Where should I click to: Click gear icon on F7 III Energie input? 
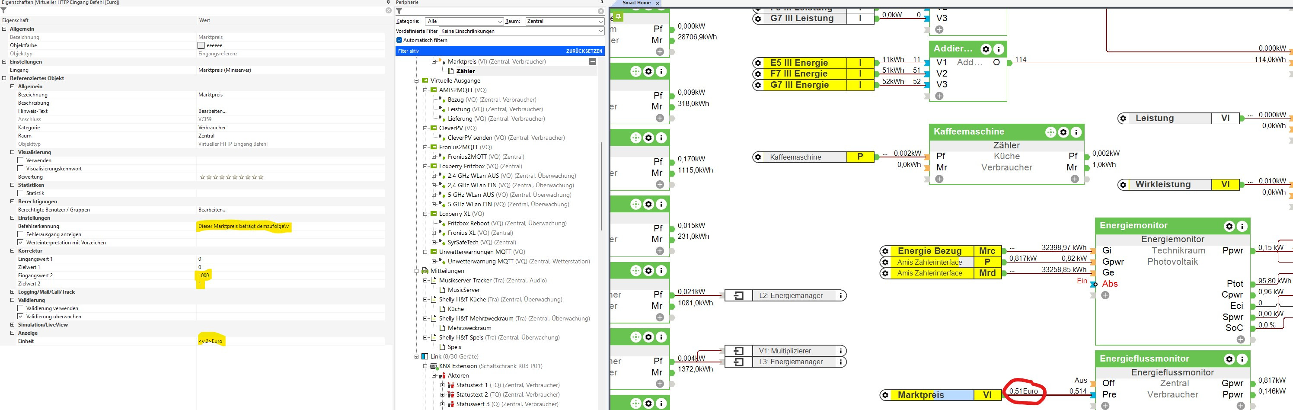758,74
